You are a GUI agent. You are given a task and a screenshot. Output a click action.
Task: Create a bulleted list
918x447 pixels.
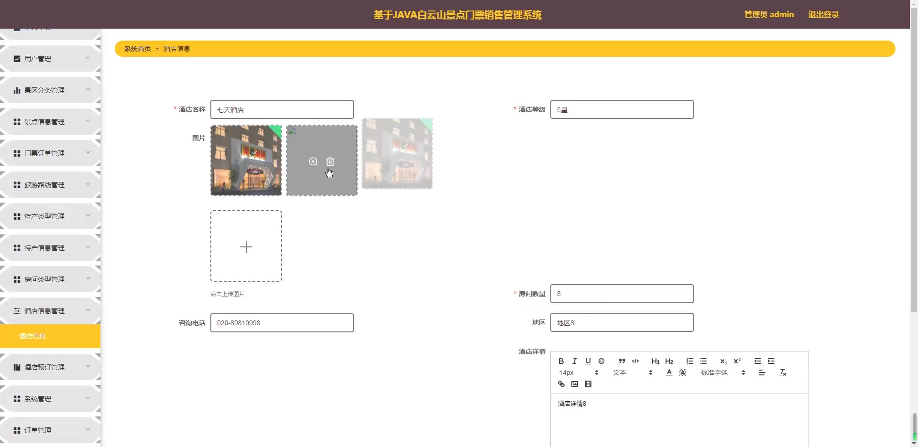coord(703,361)
